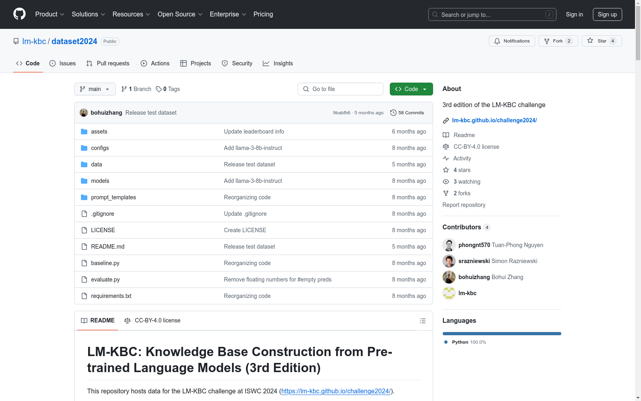Open the green Code dropdown button
The image size is (641, 401).
(411, 89)
